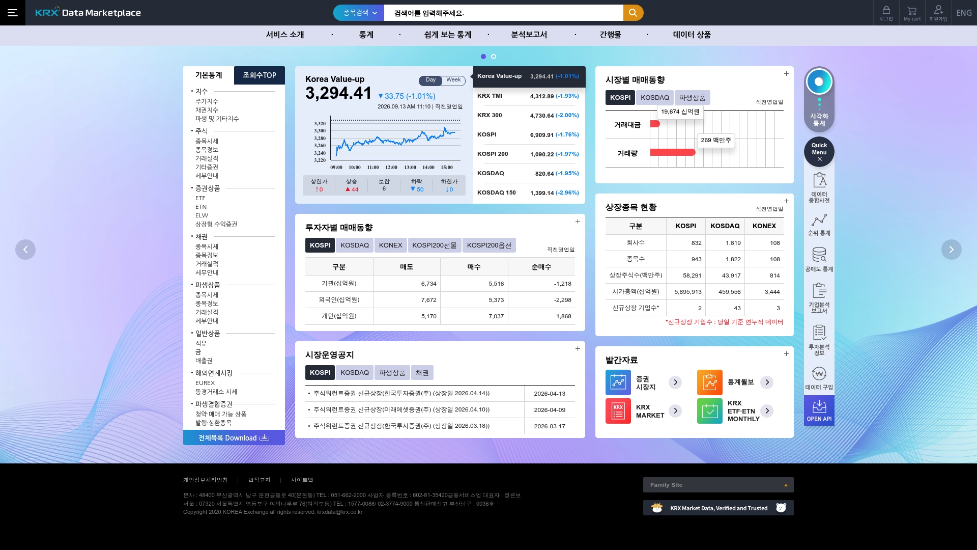The image size is (977, 550).
Task: Open the 분석보고서 main menu
Action: (x=529, y=35)
